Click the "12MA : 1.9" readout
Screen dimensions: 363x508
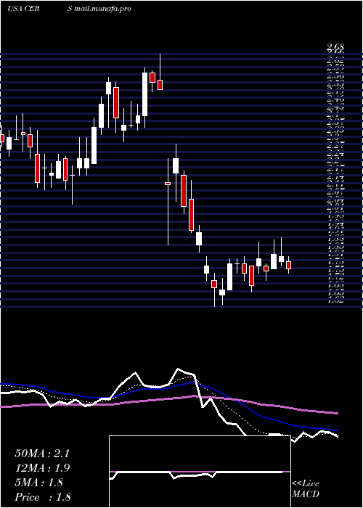[42, 468]
